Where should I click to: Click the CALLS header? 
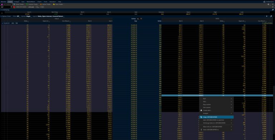pos(57,19)
